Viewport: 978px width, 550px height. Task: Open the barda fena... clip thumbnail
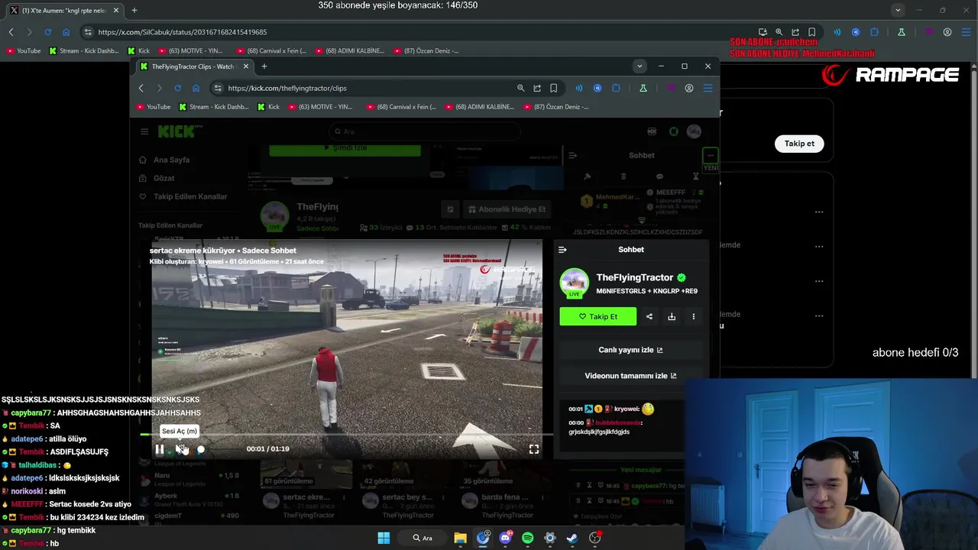point(505,474)
